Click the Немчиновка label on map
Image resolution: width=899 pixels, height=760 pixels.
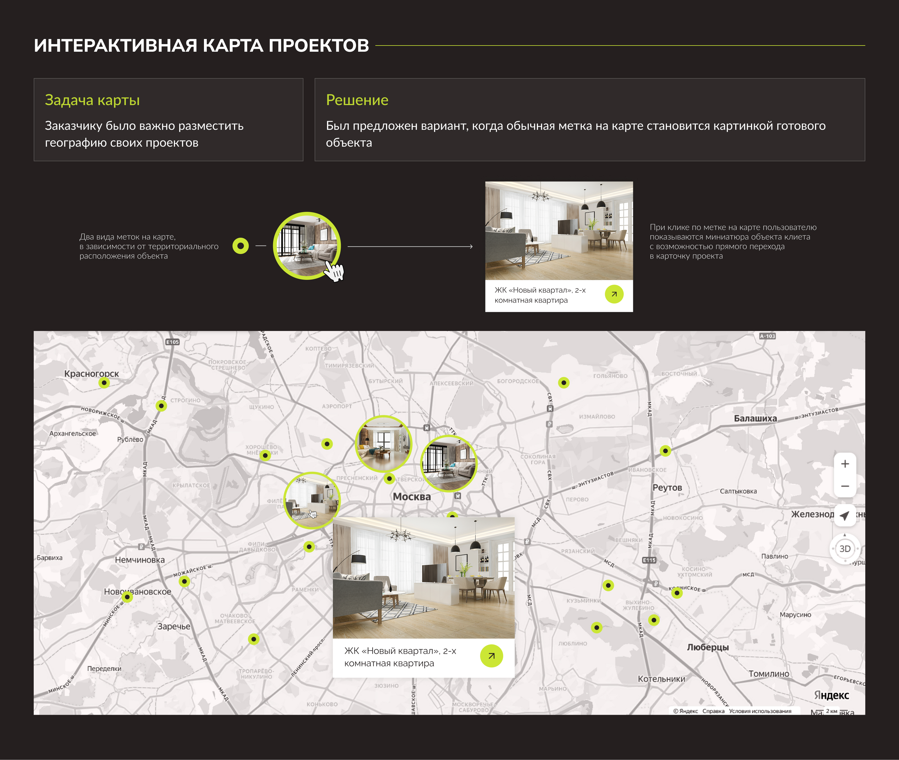(140, 560)
